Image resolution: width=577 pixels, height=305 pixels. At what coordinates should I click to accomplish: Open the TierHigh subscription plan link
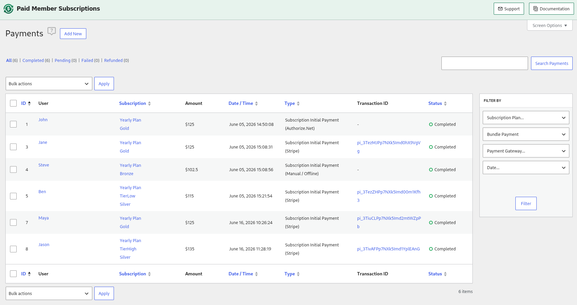[x=128, y=249]
